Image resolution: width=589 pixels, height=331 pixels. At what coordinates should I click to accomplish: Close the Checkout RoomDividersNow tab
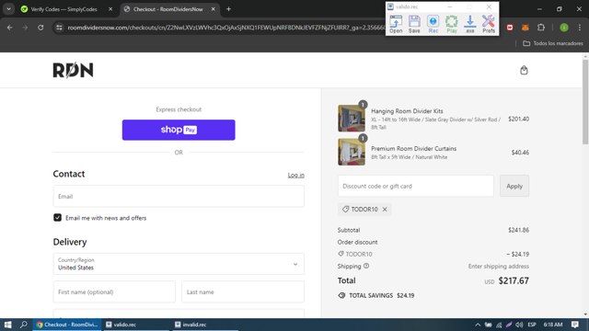click(213, 9)
